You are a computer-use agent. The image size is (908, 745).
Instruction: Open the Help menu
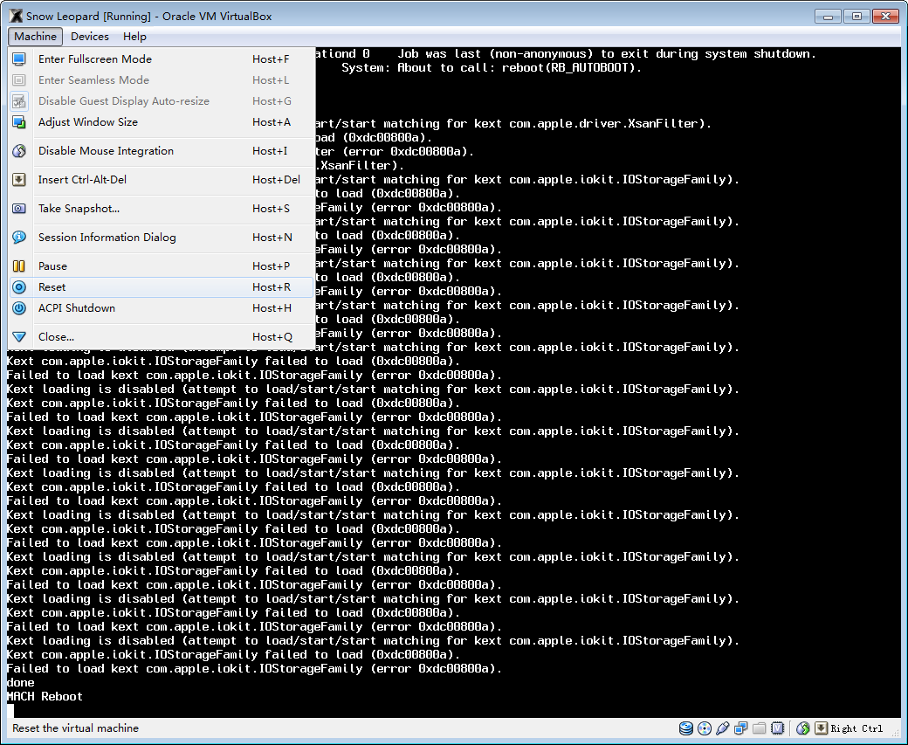[134, 37]
